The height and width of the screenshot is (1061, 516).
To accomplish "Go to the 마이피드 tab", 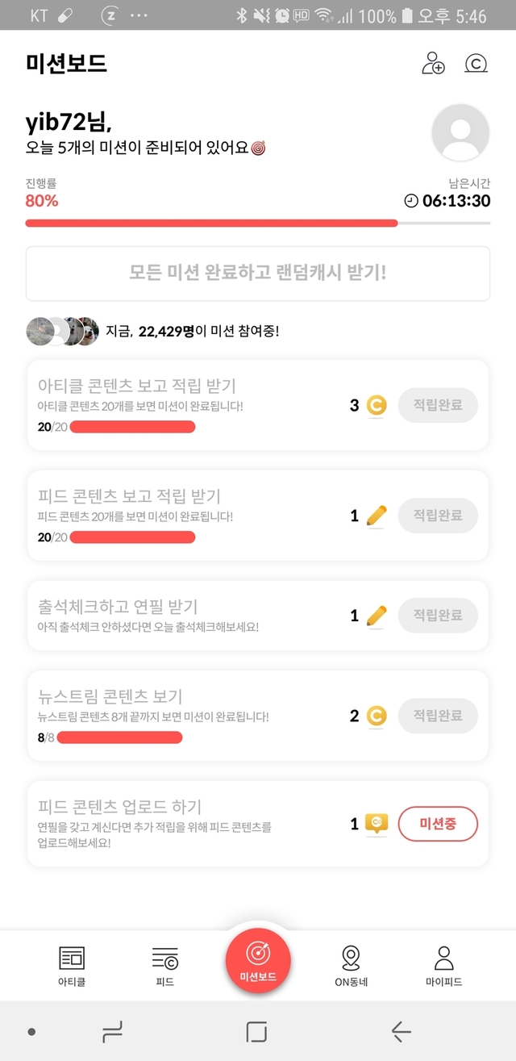I will point(444,966).
